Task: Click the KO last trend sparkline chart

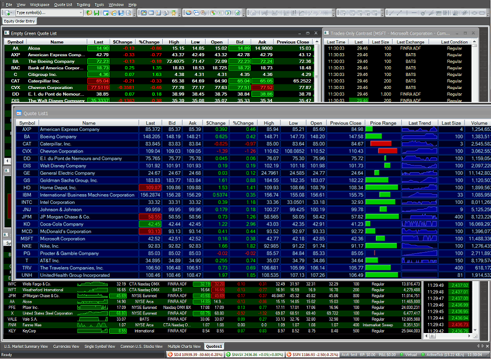Action: point(419,224)
